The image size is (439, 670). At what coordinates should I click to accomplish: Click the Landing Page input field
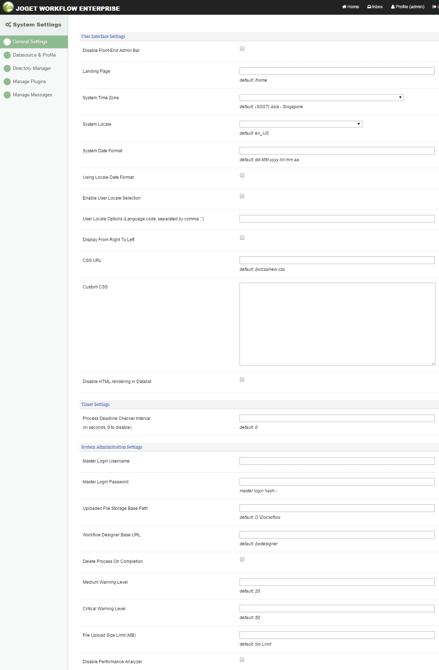pyautogui.click(x=337, y=71)
